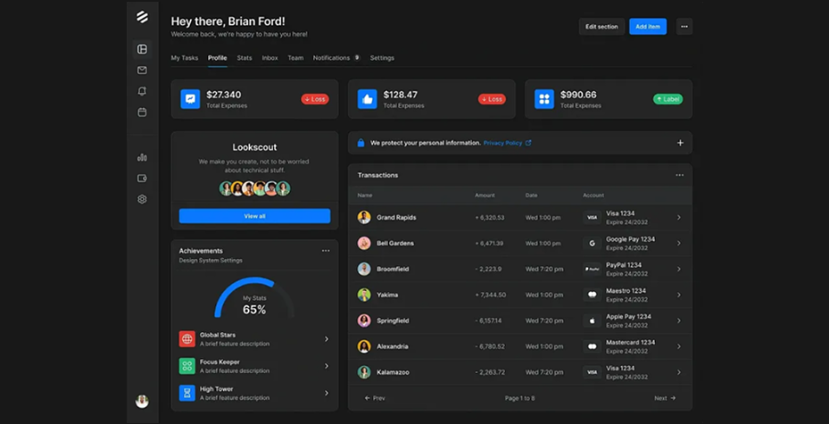829x424 pixels.
Task: Open the Notifications tab
Action: [336, 58]
